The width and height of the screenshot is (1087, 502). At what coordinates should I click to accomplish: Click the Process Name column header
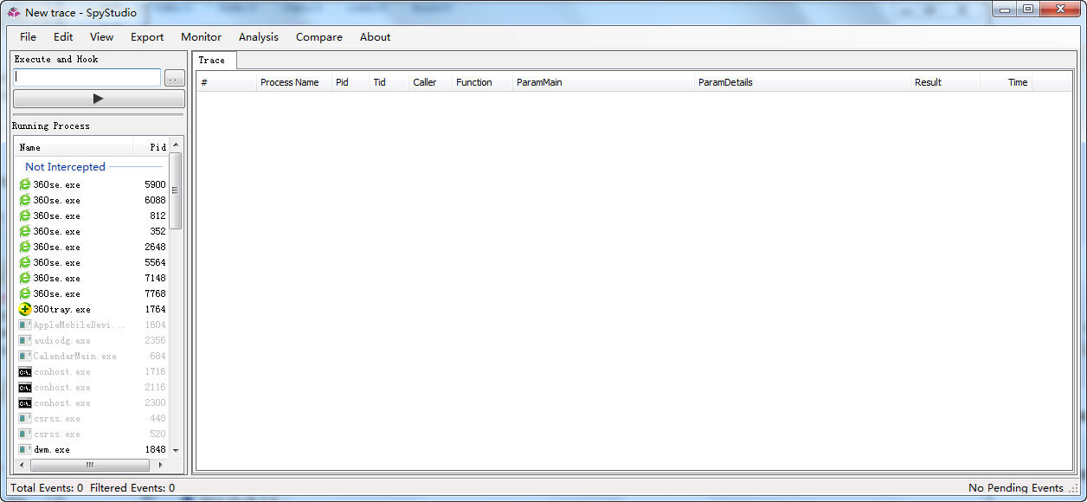(x=294, y=82)
